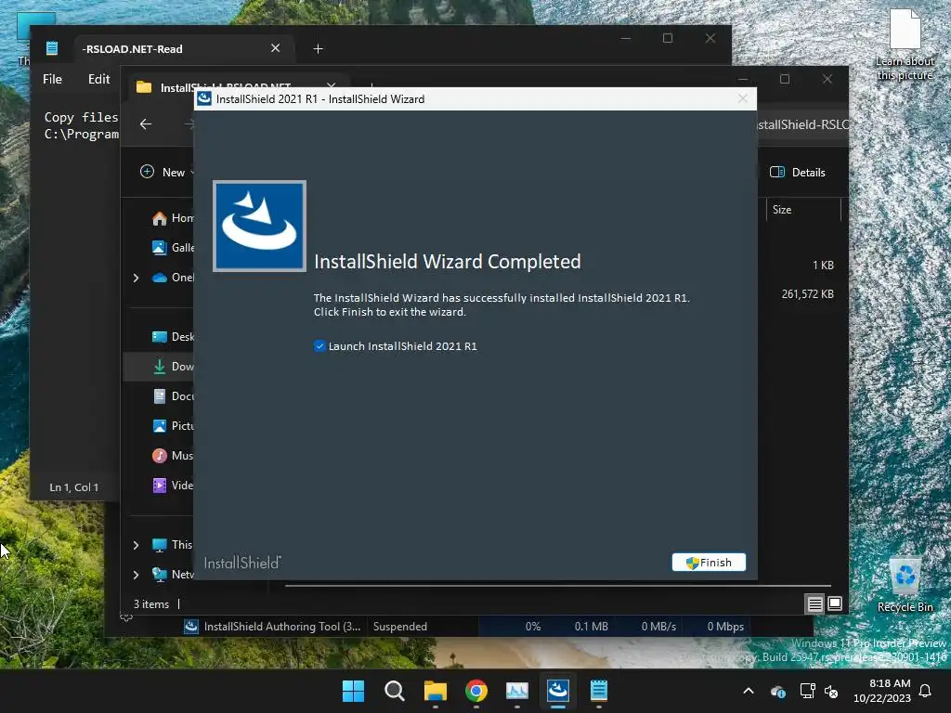Click the Finish button in the wizard
This screenshot has height=713, width=951.
709,562
